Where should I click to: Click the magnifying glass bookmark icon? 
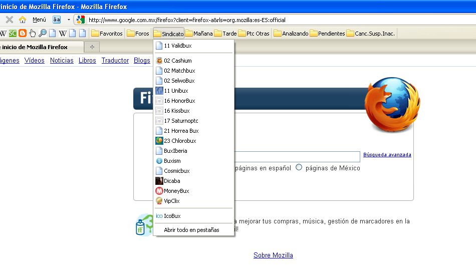pyautogui.click(x=43, y=34)
